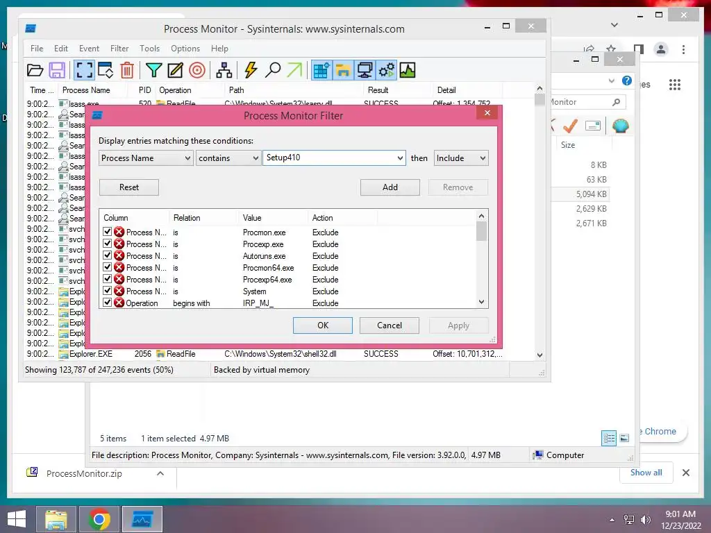Image resolution: width=711 pixels, height=533 pixels.
Task: Open the contains relation dropdown
Action: point(256,158)
